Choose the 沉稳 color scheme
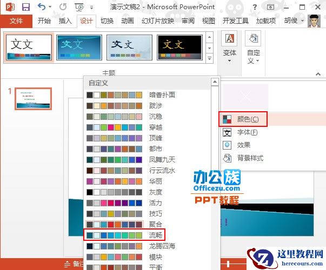Viewport: 326px width, 270px height. (x=148, y=117)
